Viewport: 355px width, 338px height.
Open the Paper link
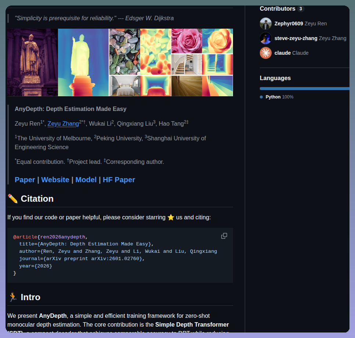pos(25,180)
